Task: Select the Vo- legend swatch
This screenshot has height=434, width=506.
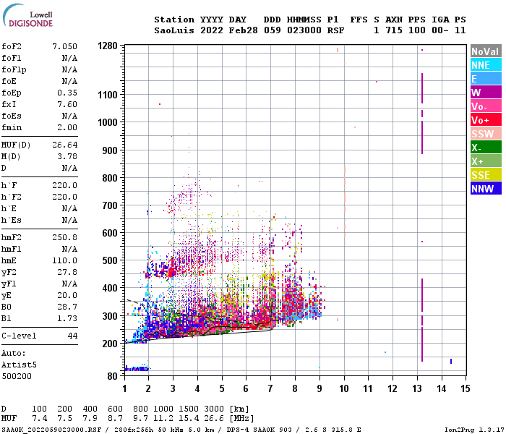Action: 486,106
